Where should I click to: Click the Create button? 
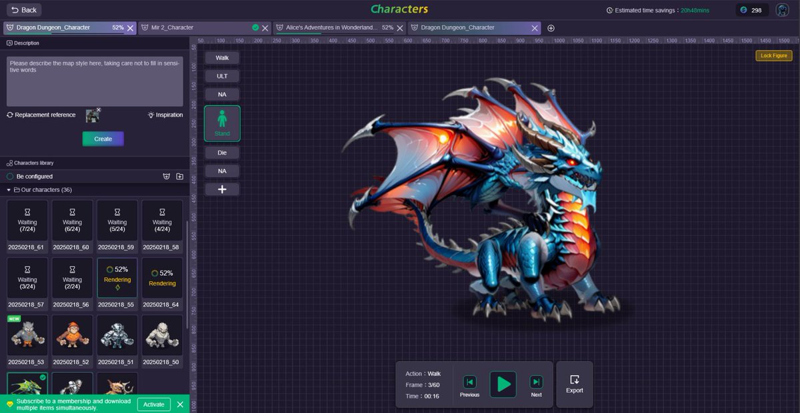103,139
